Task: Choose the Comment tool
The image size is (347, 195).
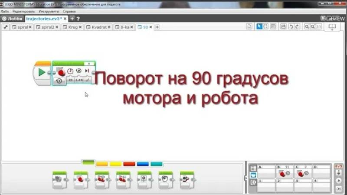Action: pyautogui.click(x=273, y=26)
